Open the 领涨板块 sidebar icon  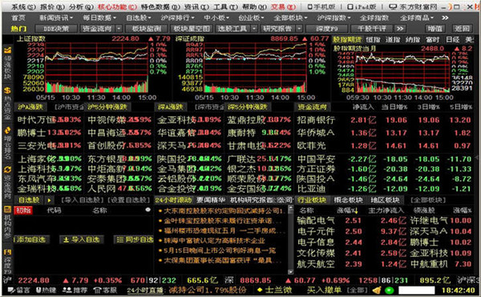pyautogui.click(x=7, y=50)
